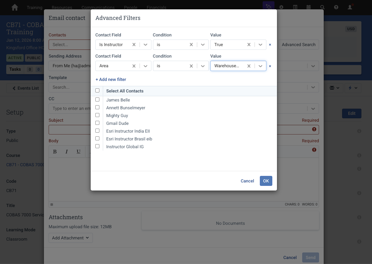
Task: Click the Send button
Action: coord(311,257)
